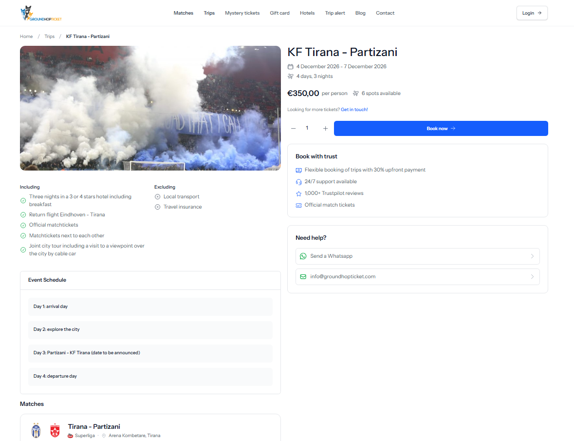Click the minus quantity icon
The image size is (574, 441).
click(293, 129)
